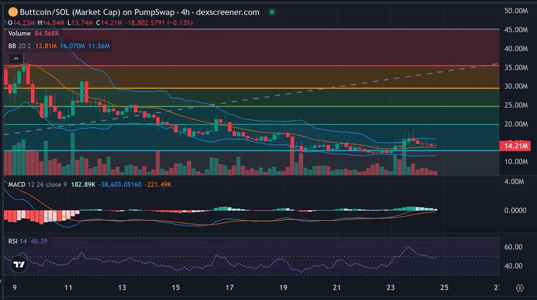The width and height of the screenshot is (537, 300).
Task: Select the orange horizontal line near 30.00M
Action: (x=251, y=88)
